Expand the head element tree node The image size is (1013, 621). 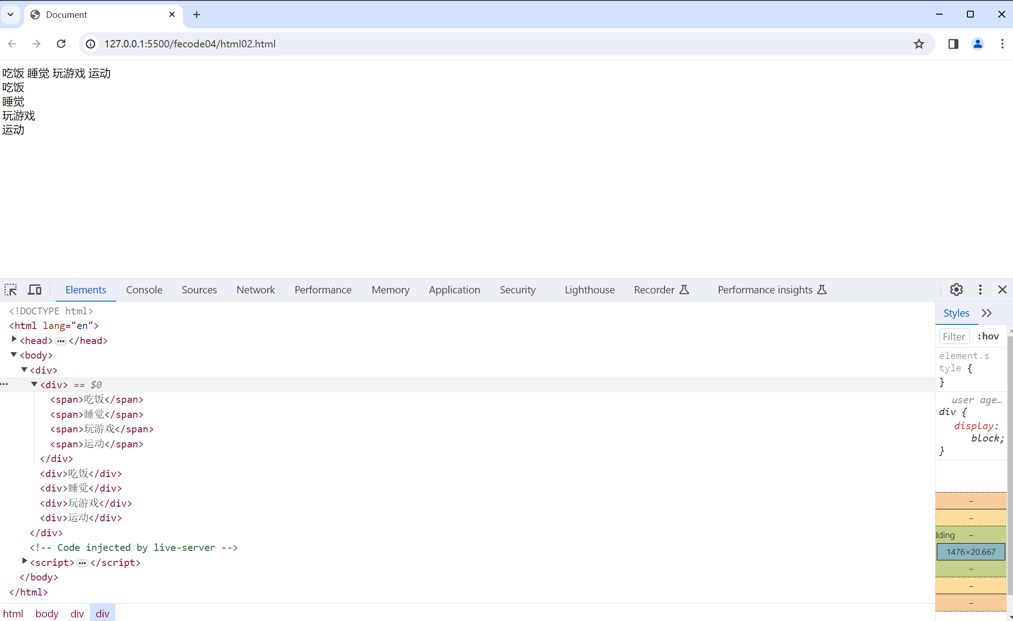(14, 340)
